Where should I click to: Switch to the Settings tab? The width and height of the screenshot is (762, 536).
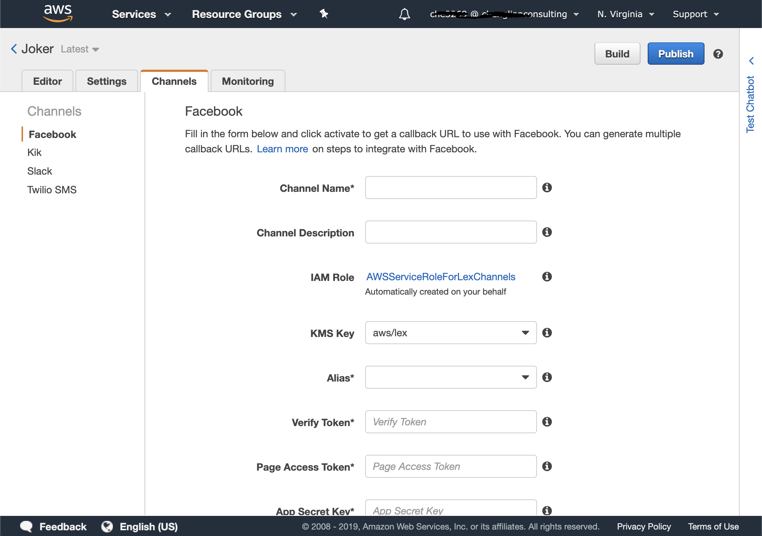click(x=107, y=81)
